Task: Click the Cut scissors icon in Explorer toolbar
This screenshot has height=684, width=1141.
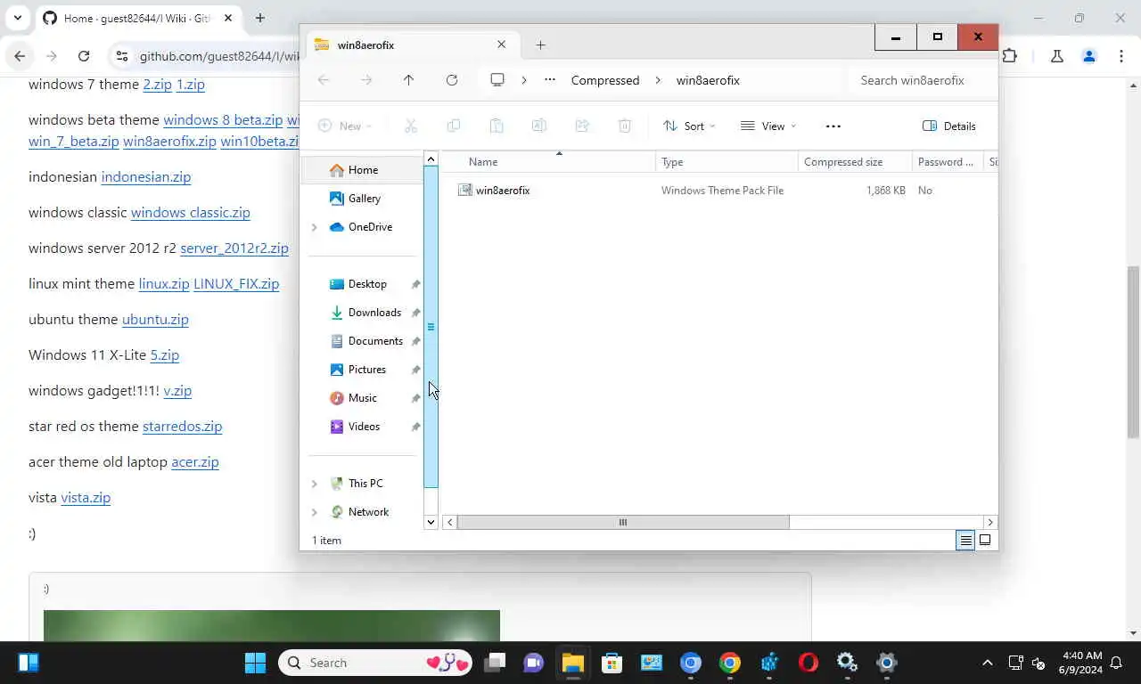Action: click(411, 126)
